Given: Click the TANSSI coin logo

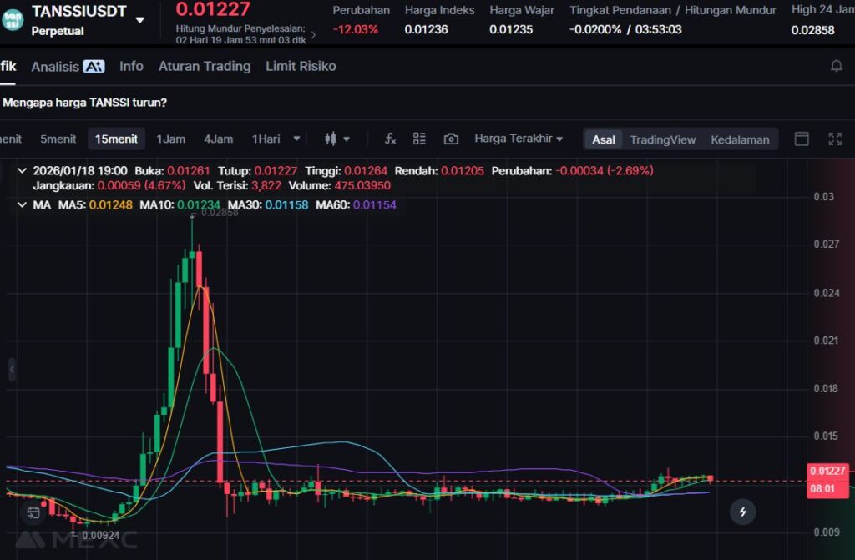Looking at the screenshot, I should point(13,18).
